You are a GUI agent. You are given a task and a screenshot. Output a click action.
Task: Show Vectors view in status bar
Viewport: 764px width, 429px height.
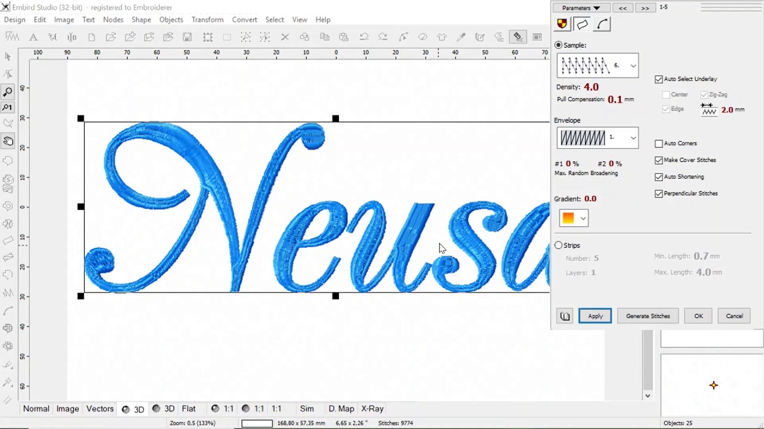tap(100, 409)
